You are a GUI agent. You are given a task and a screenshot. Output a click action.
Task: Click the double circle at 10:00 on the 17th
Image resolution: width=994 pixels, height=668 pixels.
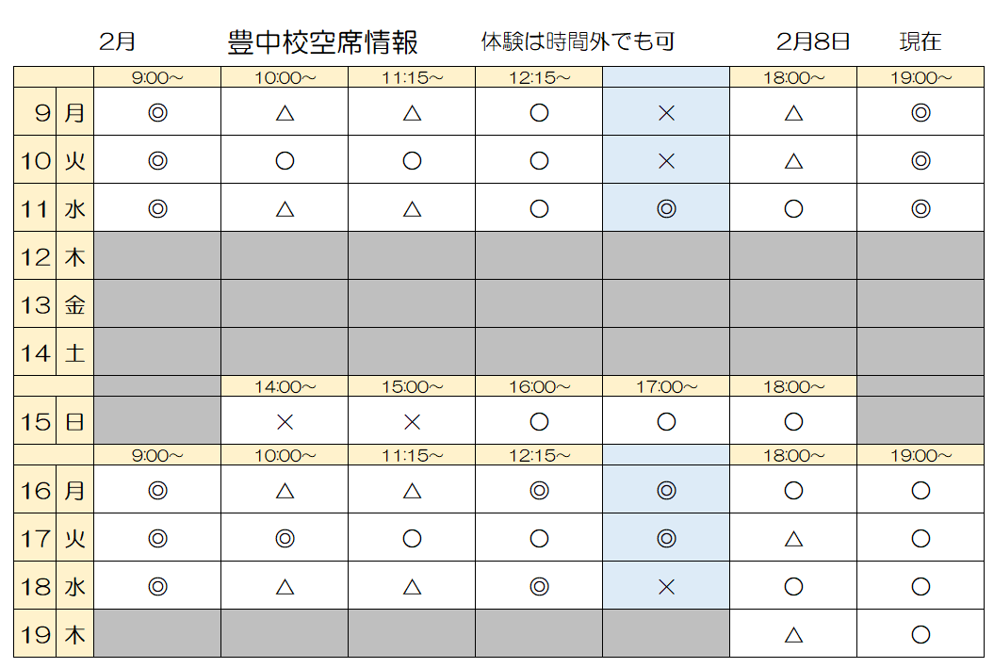click(x=285, y=539)
